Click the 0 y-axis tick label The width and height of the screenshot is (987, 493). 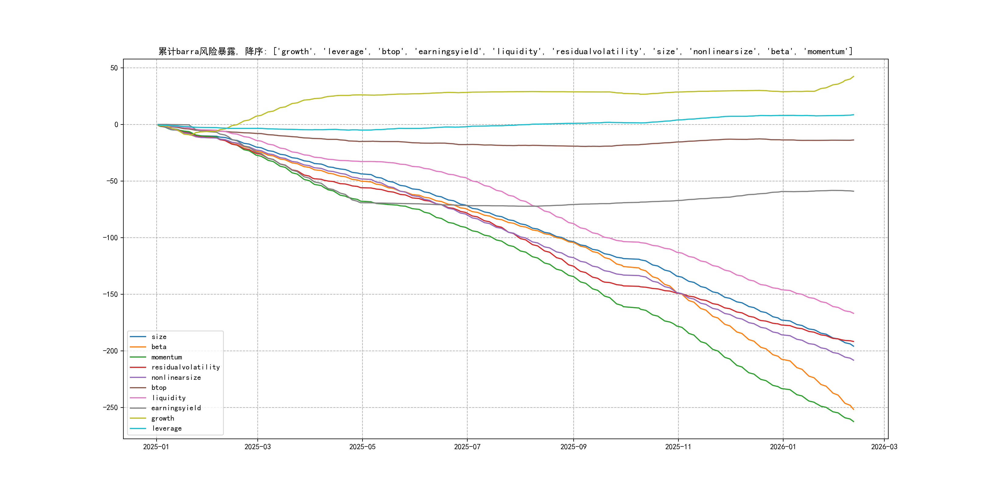point(116,124)
